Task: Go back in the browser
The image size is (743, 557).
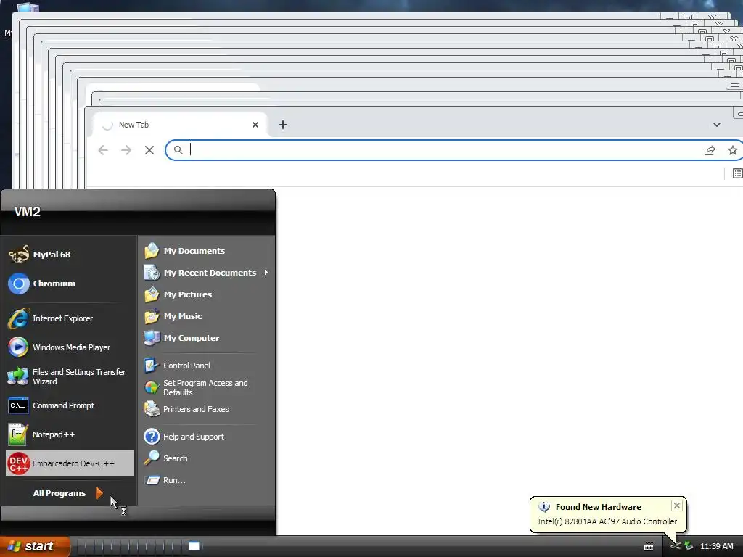Action: pos(103,150)
